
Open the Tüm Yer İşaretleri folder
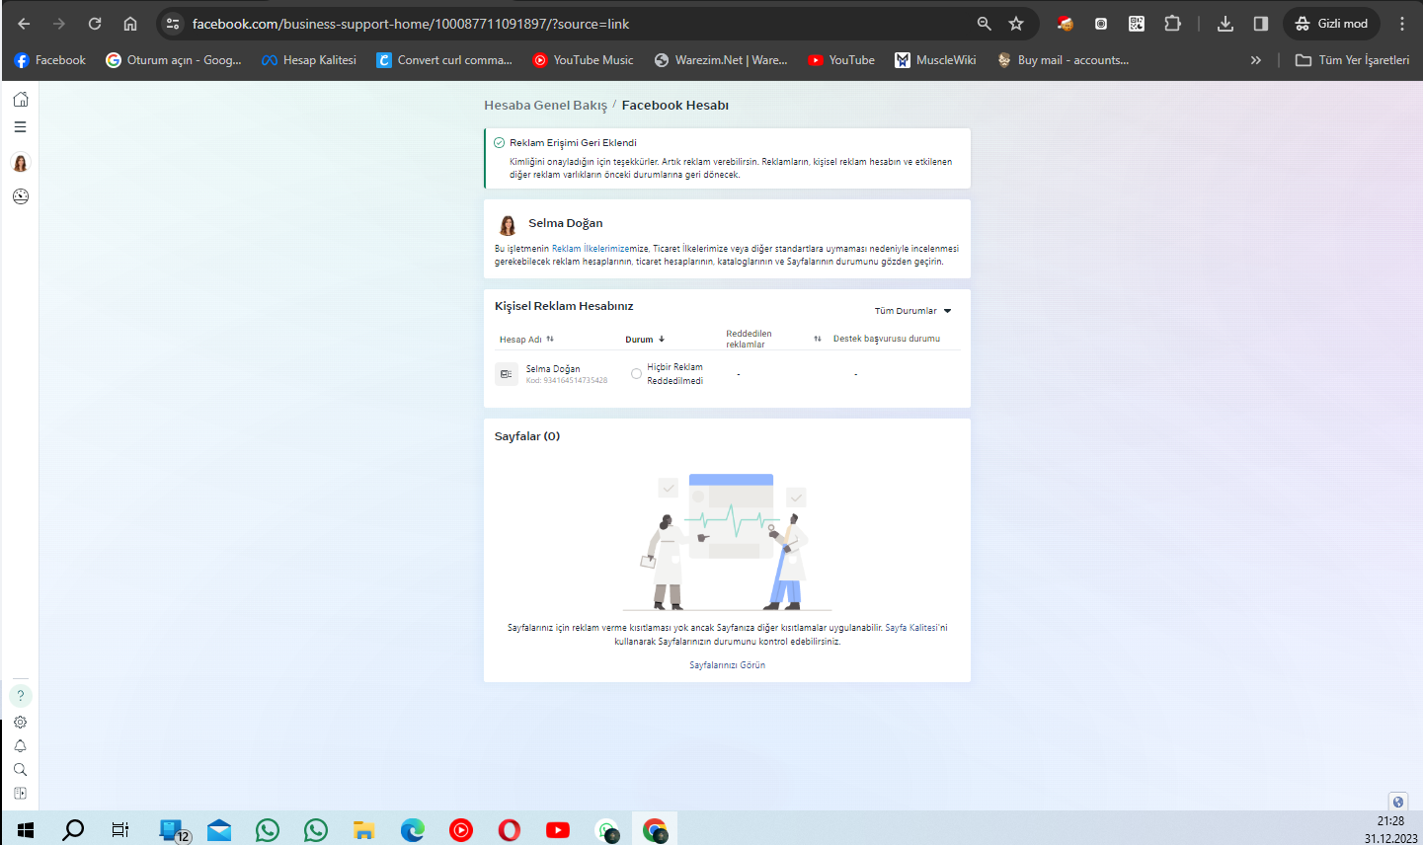1352,60
